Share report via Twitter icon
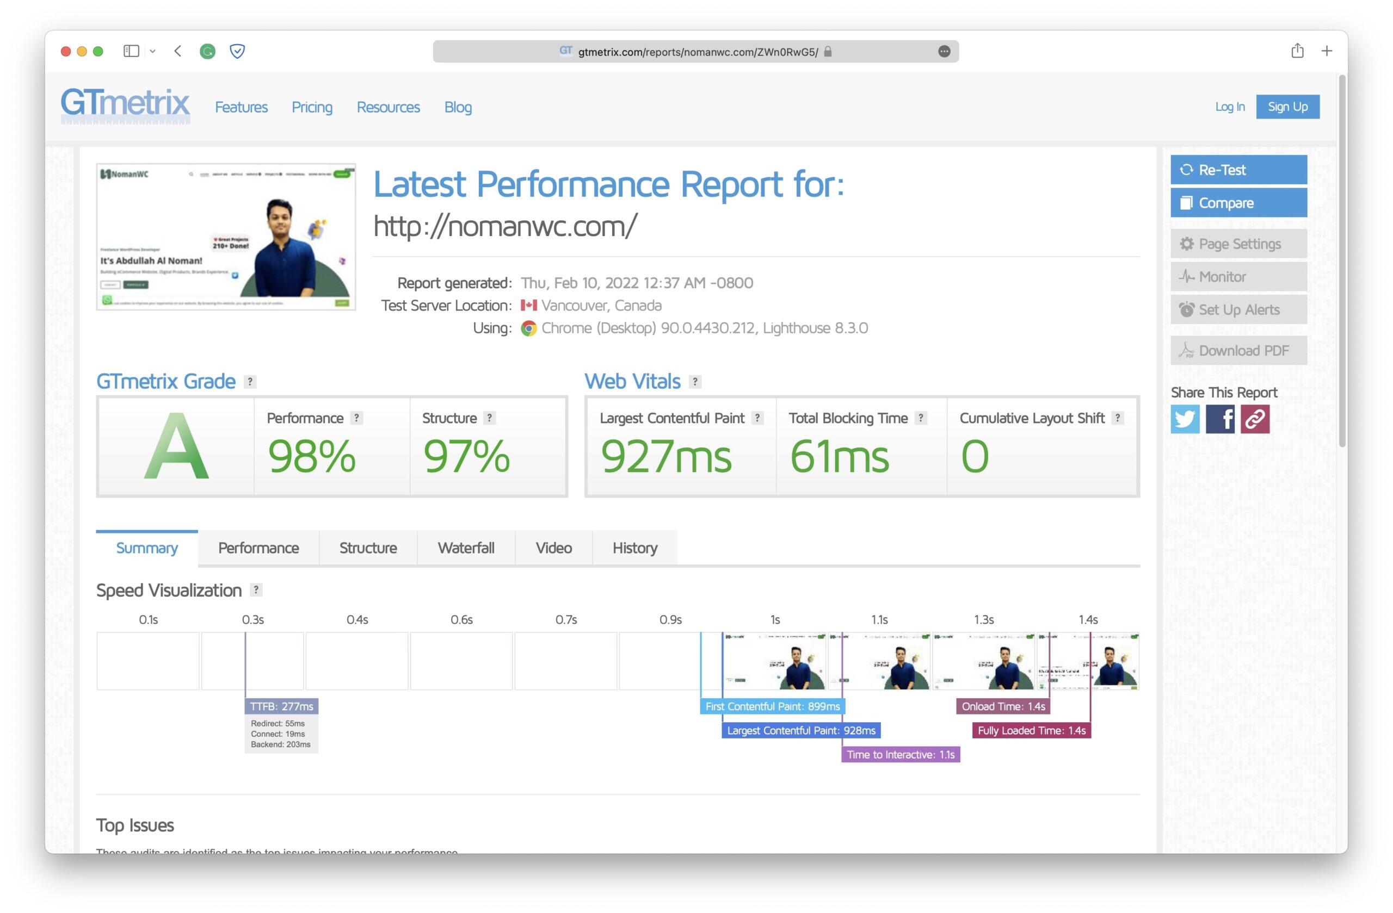1393x913 pixels. pos(1185,419)
